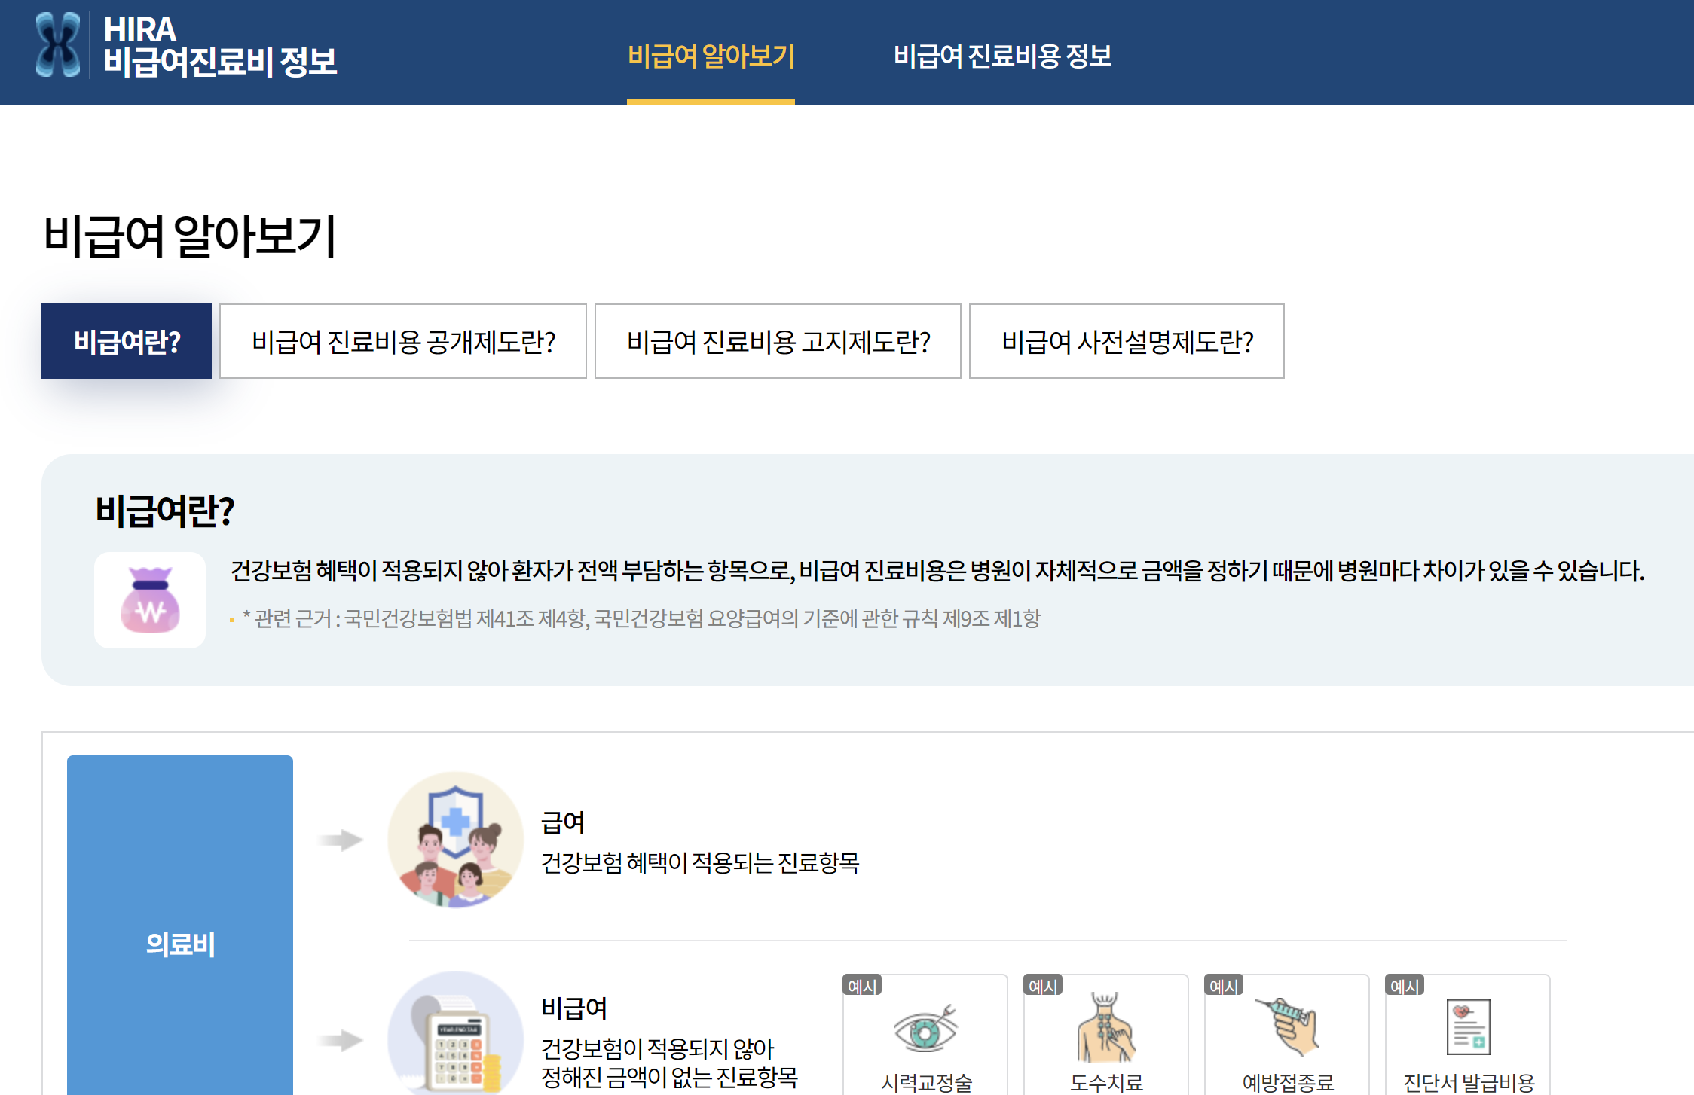Click the 비급여 진료비용 고지제도란? button
1694x1095 pixels.
point(778,340)
